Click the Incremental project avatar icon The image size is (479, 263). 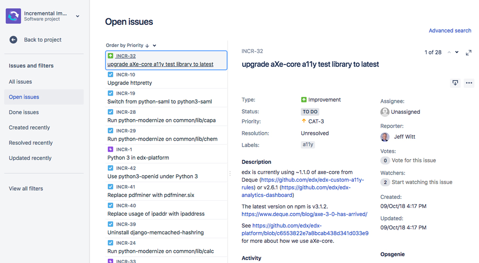(13, 16)
